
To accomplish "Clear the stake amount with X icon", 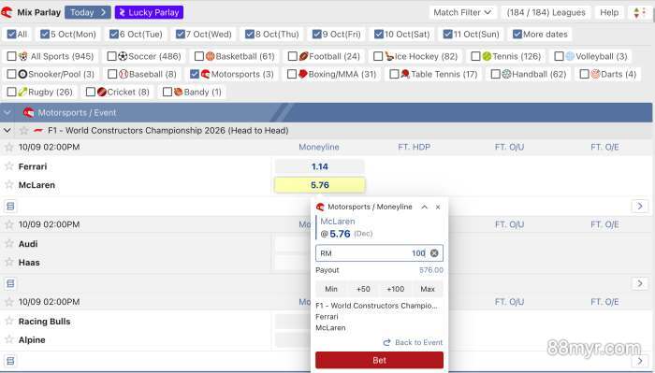I will (434, 252).
